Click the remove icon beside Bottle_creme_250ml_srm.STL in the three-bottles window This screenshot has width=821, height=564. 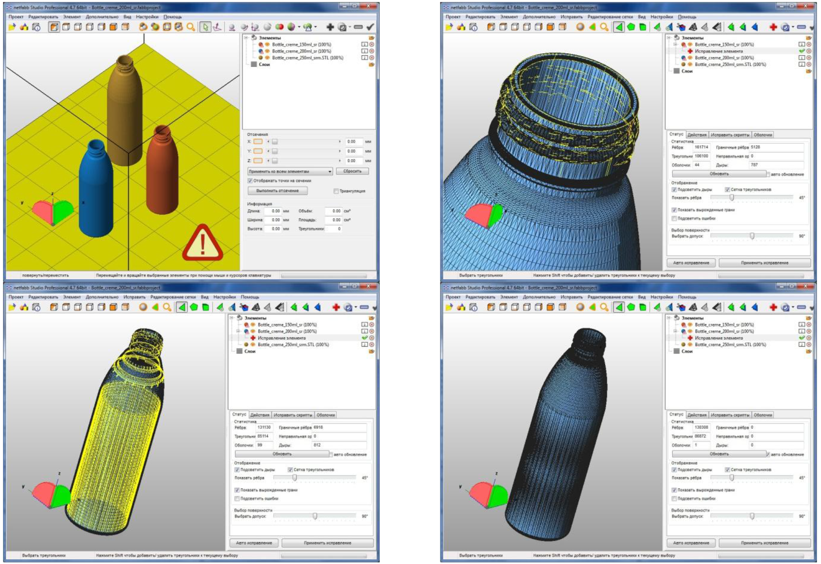(371, 58)
